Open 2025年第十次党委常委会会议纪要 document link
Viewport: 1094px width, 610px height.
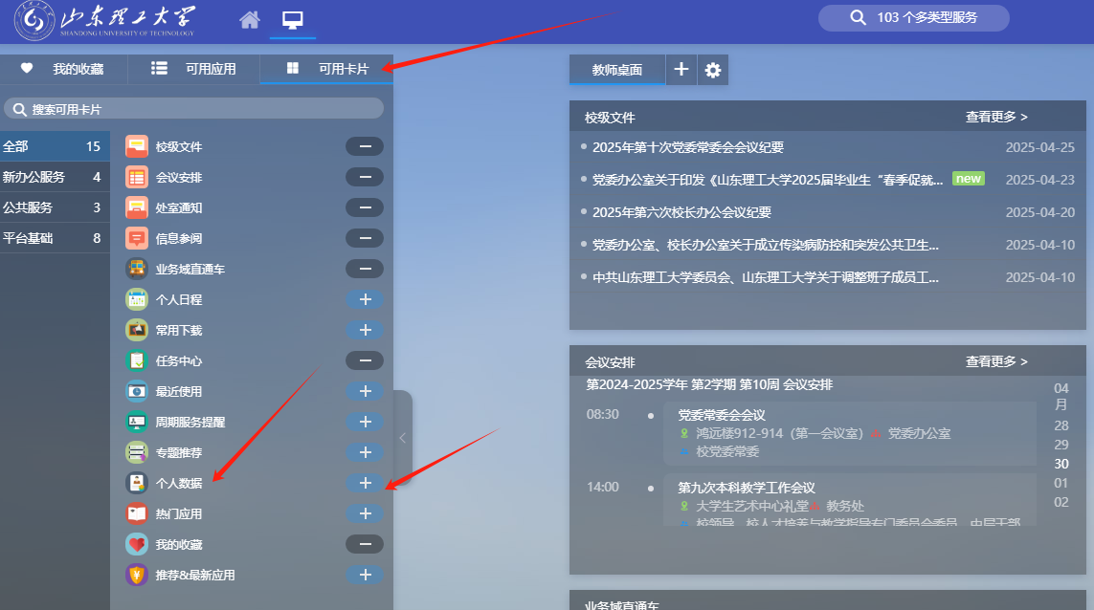click(687, 147)
